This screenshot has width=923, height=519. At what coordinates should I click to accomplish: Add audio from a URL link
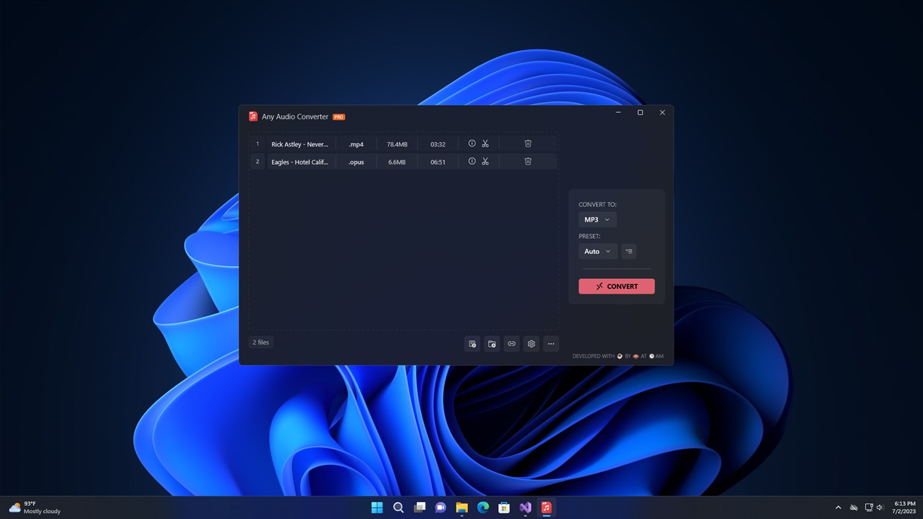(511, 344)
